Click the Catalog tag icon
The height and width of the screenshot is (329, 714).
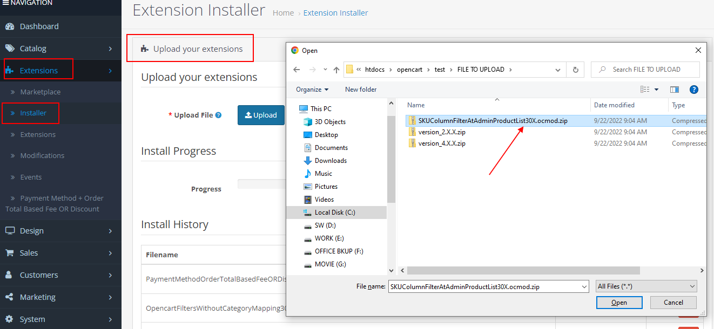[10, 47]
